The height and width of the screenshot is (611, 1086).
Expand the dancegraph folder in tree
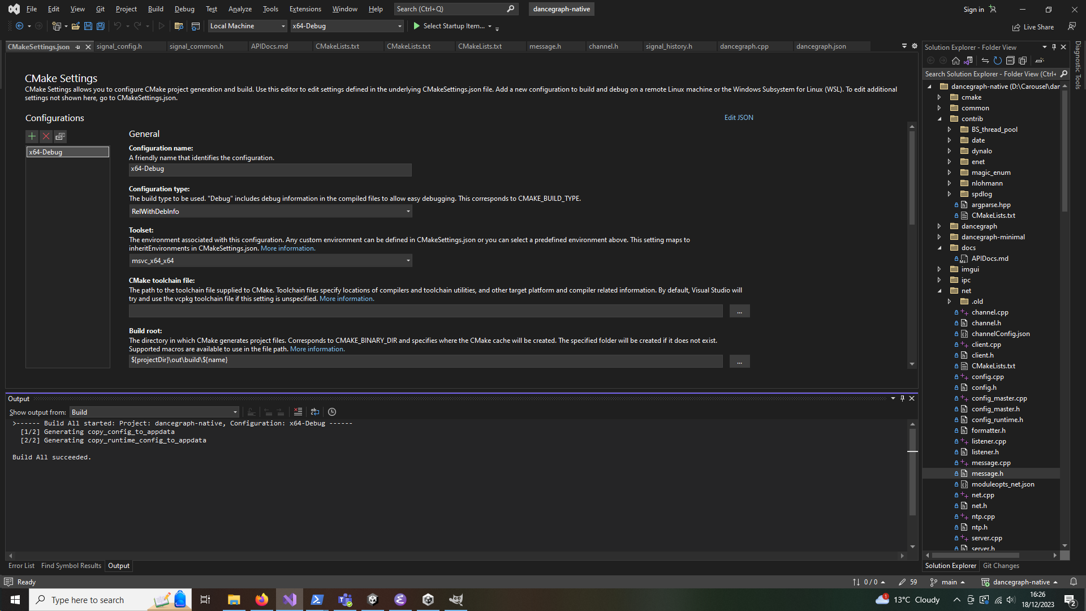pyautogui.click(x=940, y=226)
